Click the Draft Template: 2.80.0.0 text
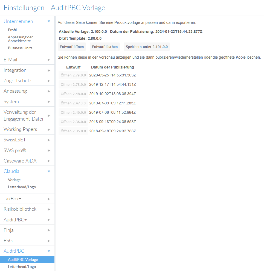264x271 pixels. tap(80, 38)
